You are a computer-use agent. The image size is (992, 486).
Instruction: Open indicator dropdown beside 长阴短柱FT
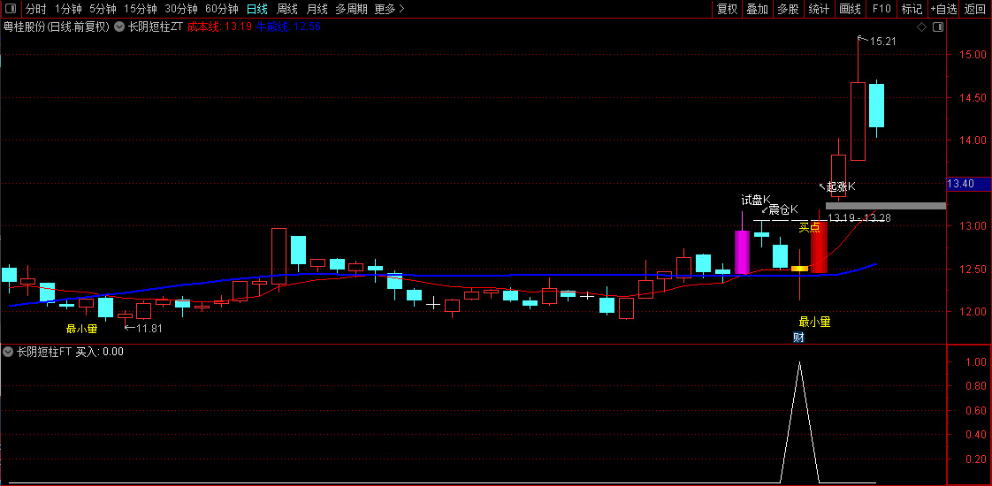8,352
